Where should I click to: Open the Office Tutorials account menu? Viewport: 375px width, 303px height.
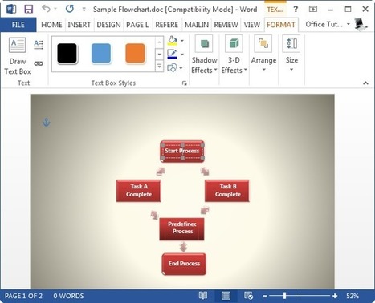pyautogui.click(x=328, y=24)
